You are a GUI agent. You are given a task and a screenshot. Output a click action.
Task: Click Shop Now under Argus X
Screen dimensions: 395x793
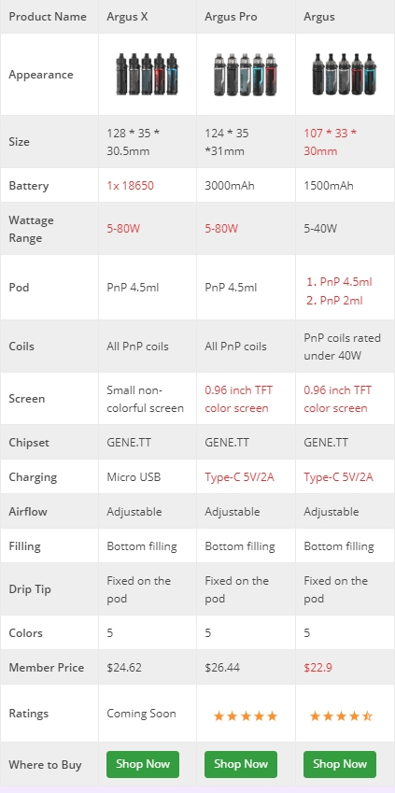click(x=143, y=764)
